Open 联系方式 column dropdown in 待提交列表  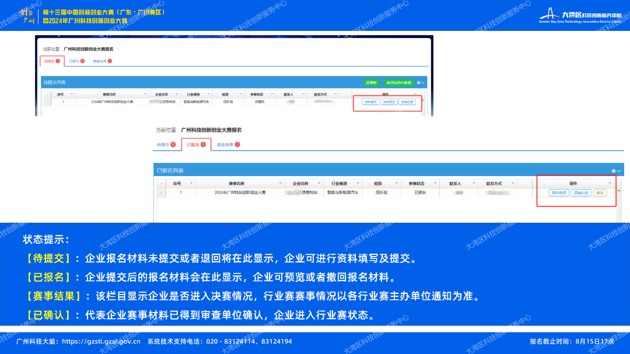point(335,94)
